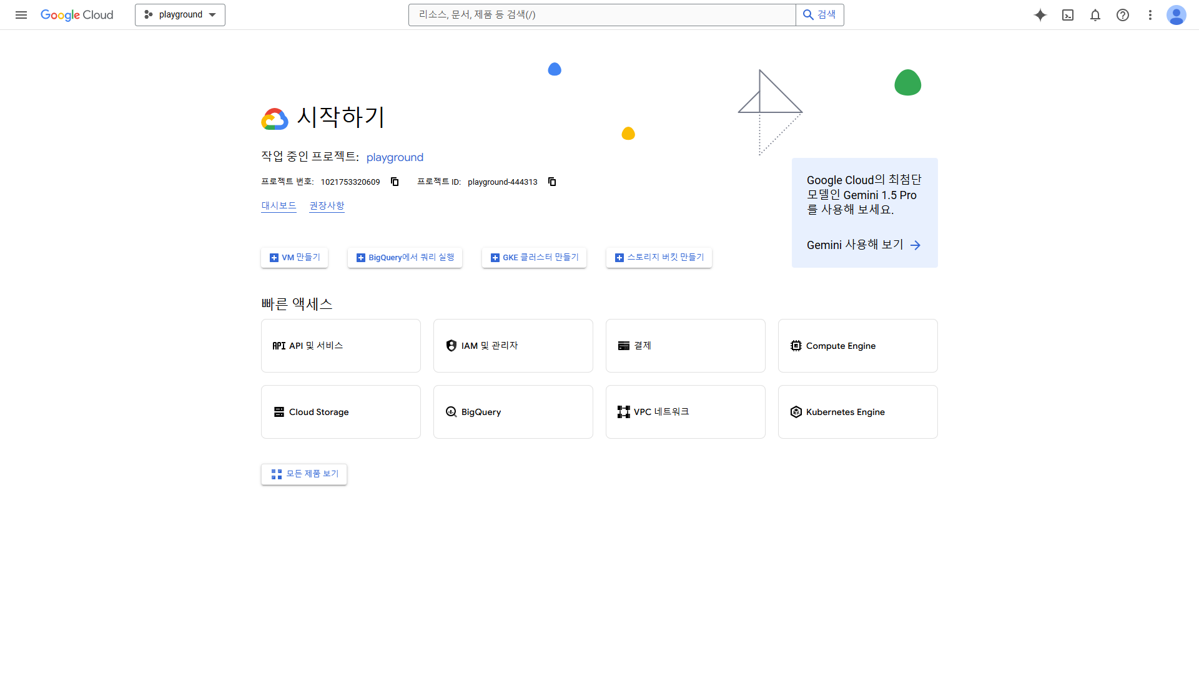Open the Compute Engine quick access card
Image resolution: width=1199 pixels, height=674 pixels.
[x=857, y=345]
